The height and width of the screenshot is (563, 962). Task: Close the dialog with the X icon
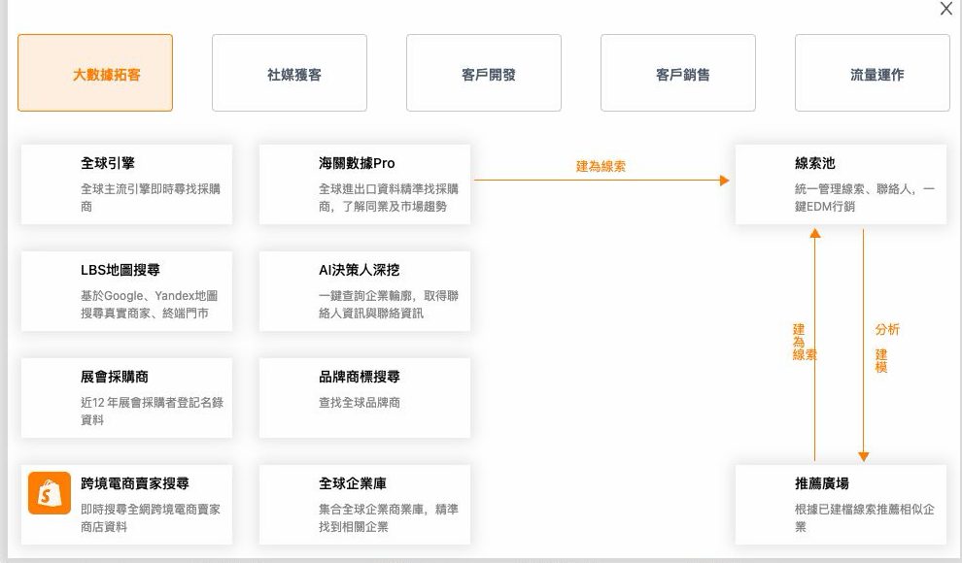point(946,9)
